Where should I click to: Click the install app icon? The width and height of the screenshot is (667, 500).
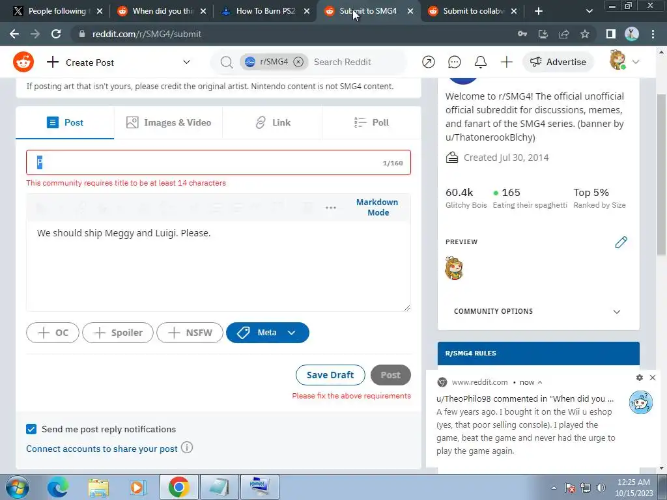pyautogui.click(x=543, y=34)
